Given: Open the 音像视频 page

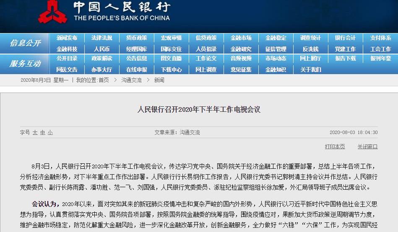Looking at the screenshot, I should click(241, 59).
